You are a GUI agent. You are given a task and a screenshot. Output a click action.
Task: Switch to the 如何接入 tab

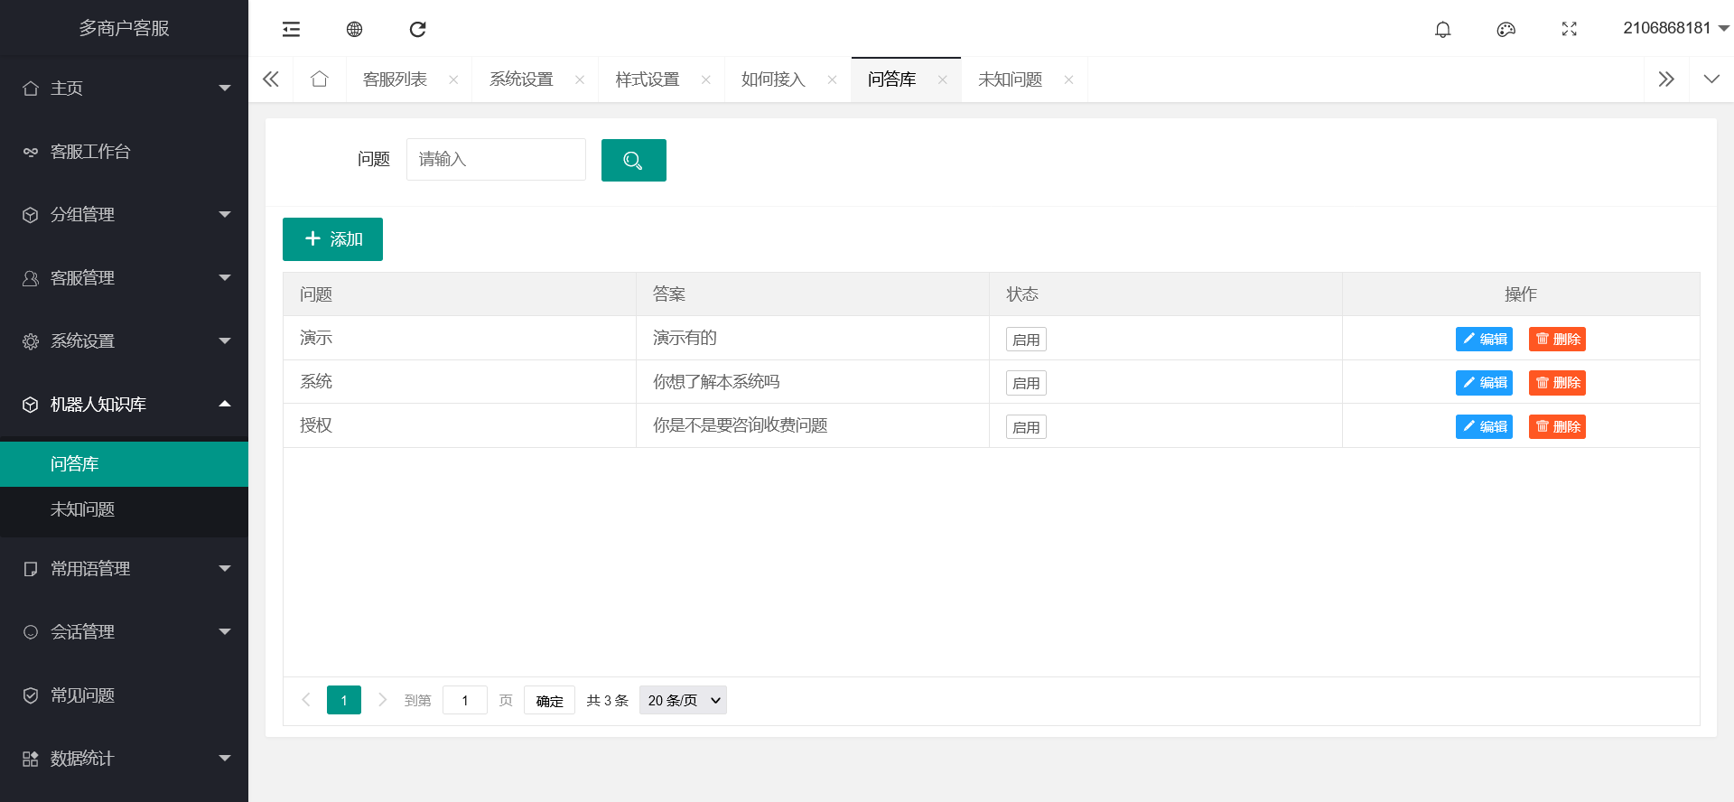773,79
